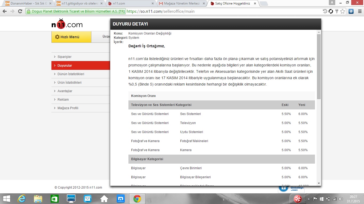The height and width of the screenshot is (204, 364).
Task: Click the dialog scrollbar up arrow
Action: (x=319, y=32)
